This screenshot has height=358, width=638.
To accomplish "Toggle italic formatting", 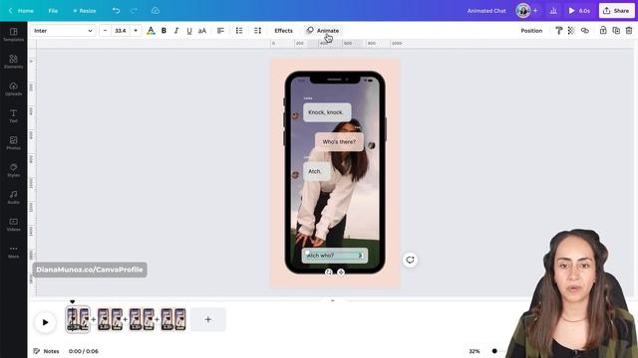I will (x=176, y=31).
